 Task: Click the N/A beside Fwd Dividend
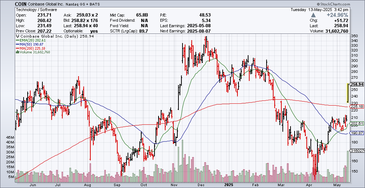click(144, 21)
